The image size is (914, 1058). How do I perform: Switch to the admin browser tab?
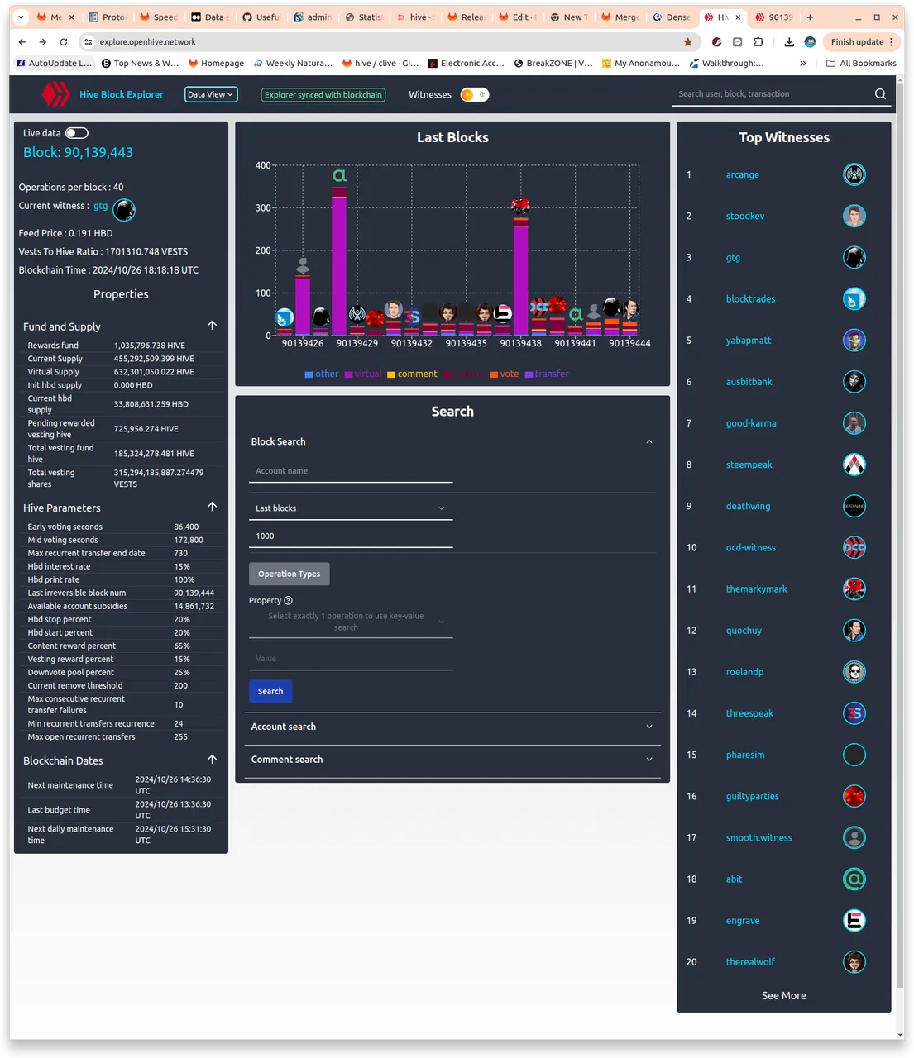[312, 17]
